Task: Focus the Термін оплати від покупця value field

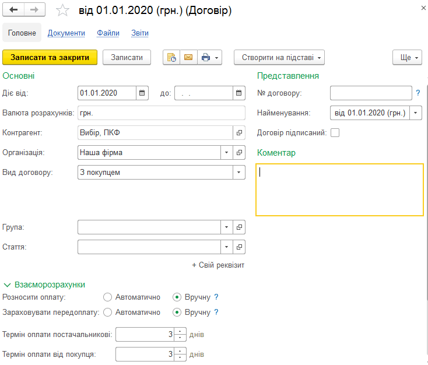Action: point(145,355)
